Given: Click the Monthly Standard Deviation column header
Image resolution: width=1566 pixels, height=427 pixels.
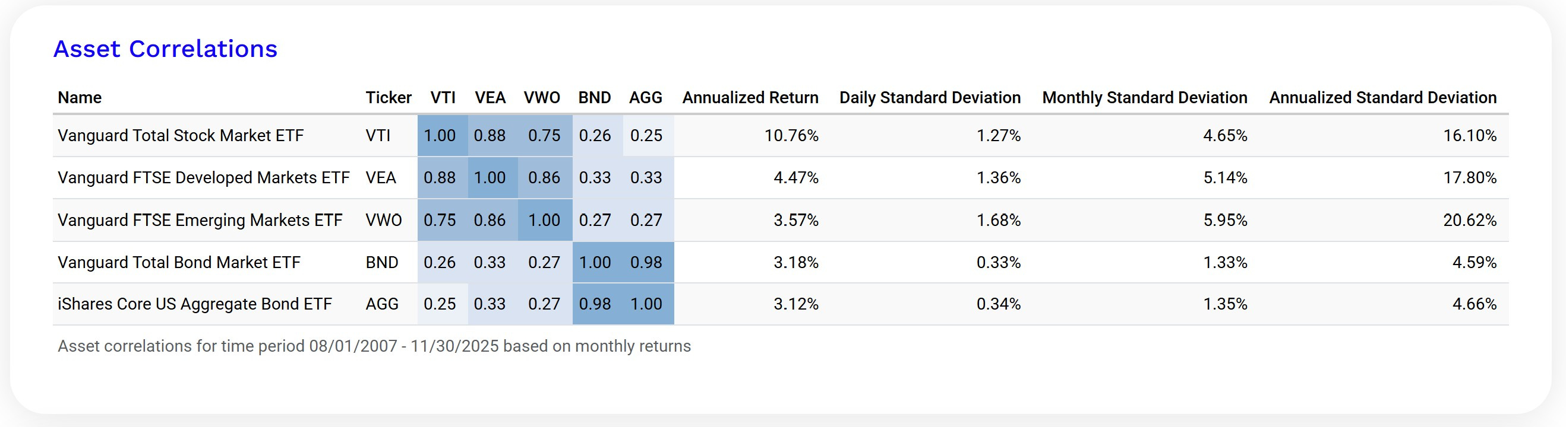Looking at the screenshot, I should click(x=1144, y=98).
